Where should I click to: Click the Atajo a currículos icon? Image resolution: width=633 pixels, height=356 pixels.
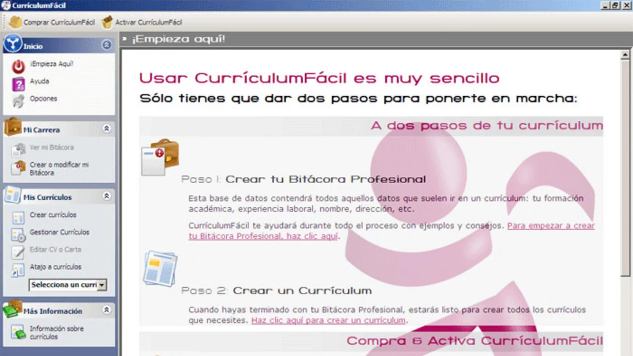pos(18,270)
